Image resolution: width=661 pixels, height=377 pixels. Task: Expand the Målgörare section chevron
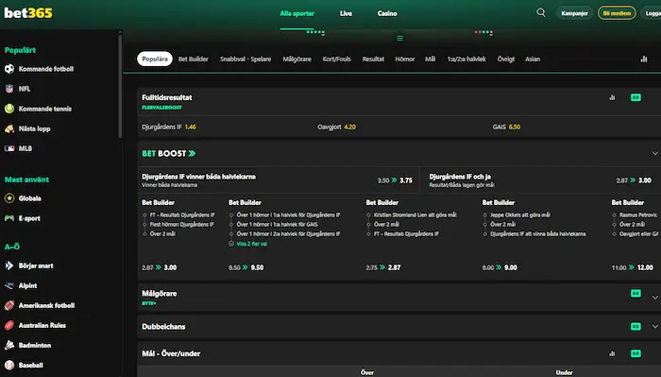point(655,298)
